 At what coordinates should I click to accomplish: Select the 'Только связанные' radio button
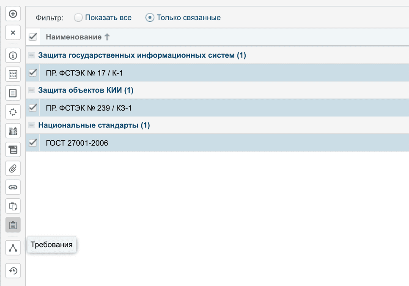point(150,18)
